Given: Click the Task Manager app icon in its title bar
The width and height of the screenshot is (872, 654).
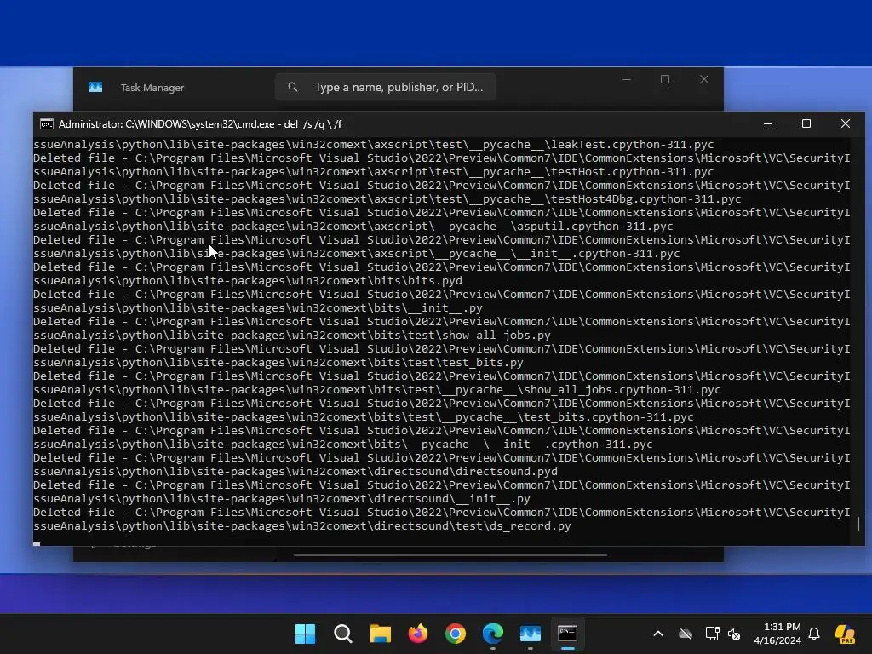Looking at the screenshot, I should coord(95,88).
